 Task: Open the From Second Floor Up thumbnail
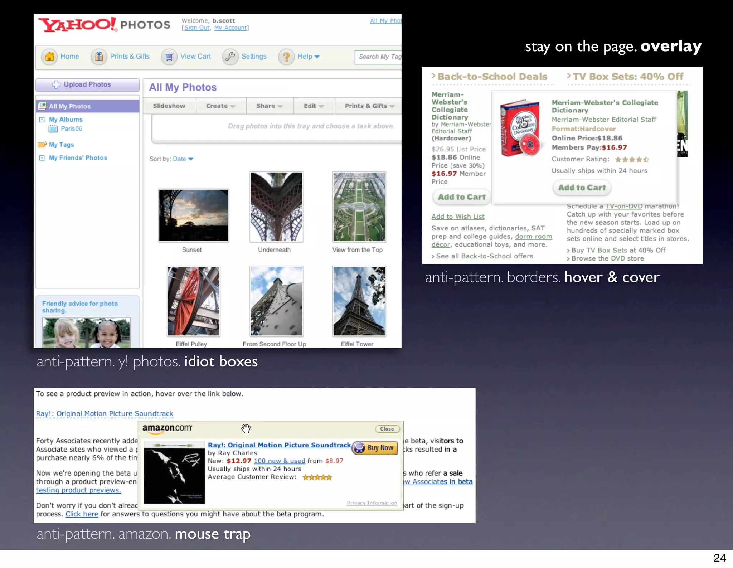coord(276,301)
